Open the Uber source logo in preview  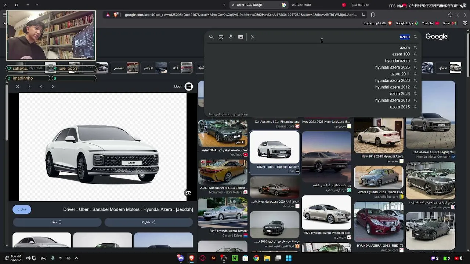[189, 87]
